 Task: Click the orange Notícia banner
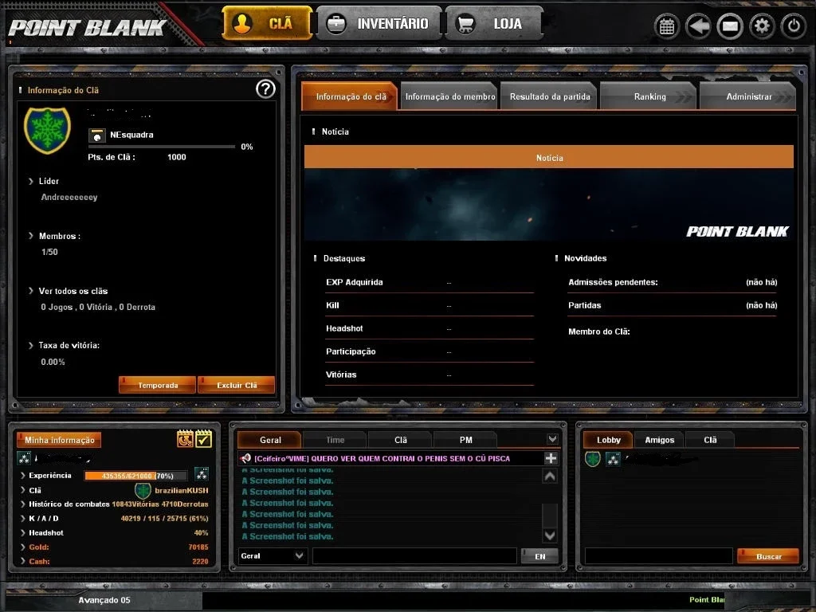549,157
